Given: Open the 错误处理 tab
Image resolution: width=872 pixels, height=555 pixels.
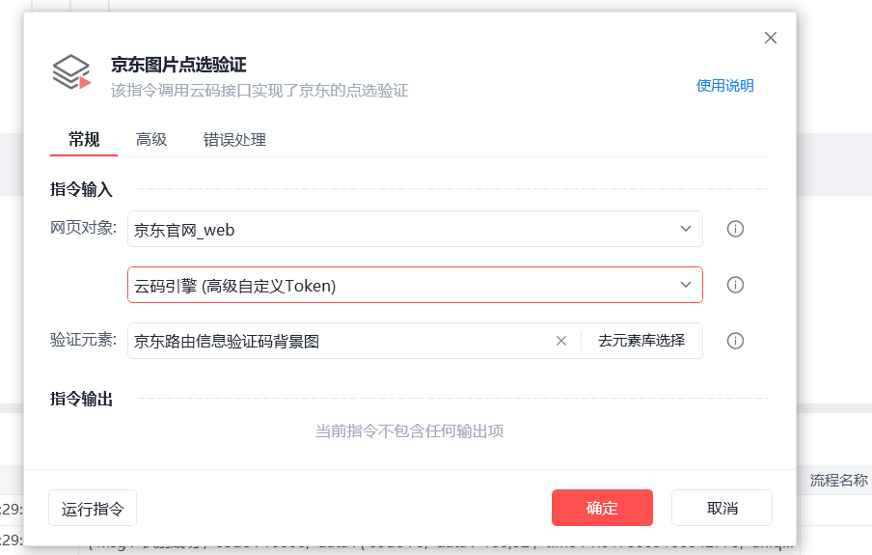Looking at the screenshot, I should click(234, 139).
